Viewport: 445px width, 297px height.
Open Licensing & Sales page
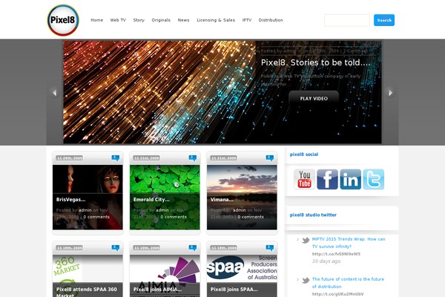[x=216, y=20]
